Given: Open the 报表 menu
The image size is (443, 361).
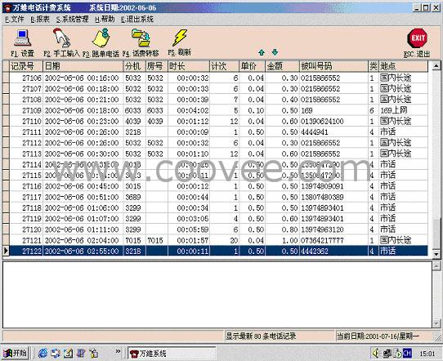Looking at the screenshot, I should click(40, 19).
